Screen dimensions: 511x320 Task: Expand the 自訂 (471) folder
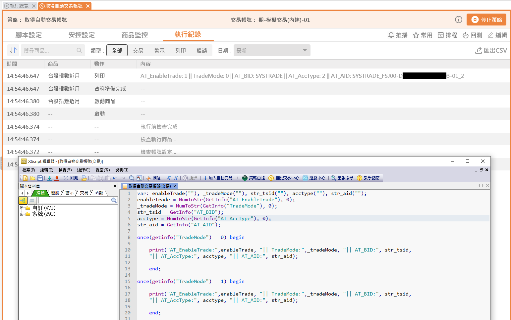22,208
